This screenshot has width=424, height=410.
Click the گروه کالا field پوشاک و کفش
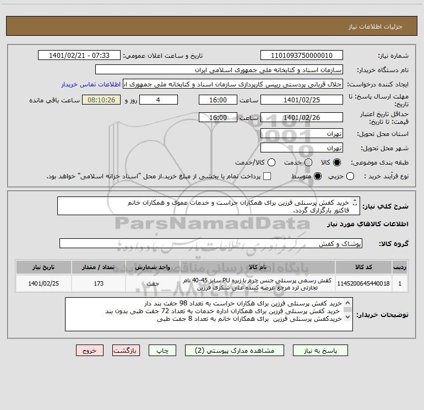(211, 243)
